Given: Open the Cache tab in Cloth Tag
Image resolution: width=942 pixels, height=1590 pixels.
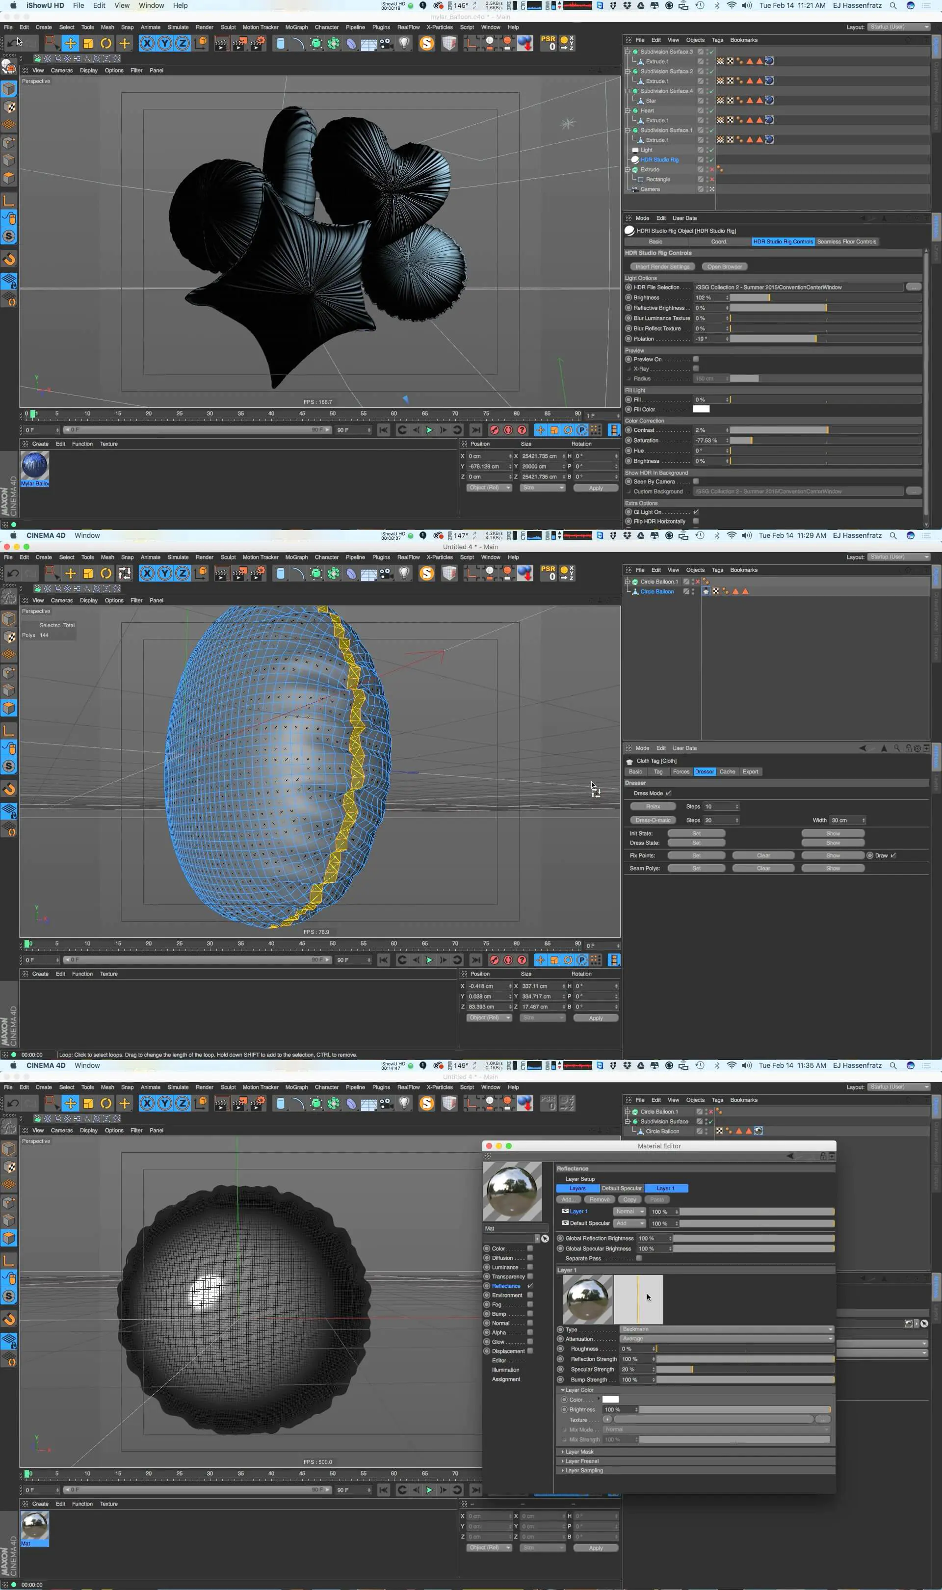Looking at the screenshot, I should (x=727, y=771).
